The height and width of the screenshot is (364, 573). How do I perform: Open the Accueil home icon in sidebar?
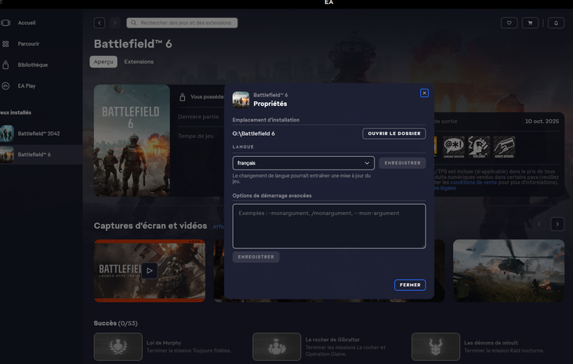click(6, 23)
